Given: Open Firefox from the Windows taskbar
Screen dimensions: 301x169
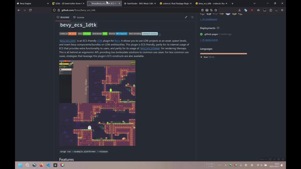Looking at the screenshot, I should [x=41, y=165].
